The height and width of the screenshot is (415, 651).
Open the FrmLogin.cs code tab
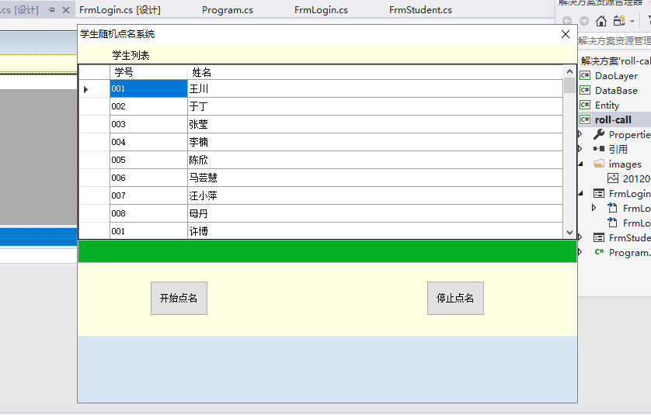321,10
